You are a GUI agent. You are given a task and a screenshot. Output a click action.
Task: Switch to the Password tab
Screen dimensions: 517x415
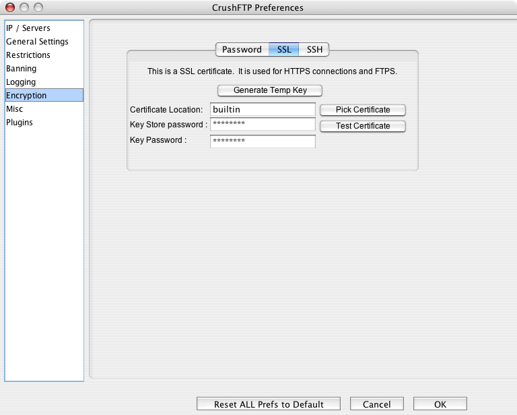(x=242, y=50)
